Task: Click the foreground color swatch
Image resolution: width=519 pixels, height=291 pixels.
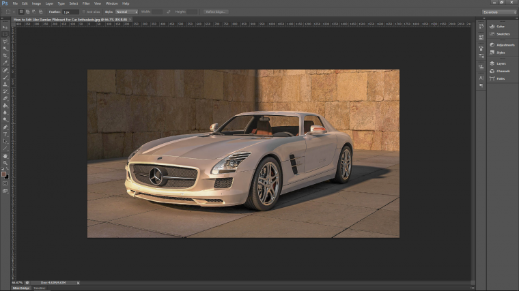Action: tap(3, 174)
